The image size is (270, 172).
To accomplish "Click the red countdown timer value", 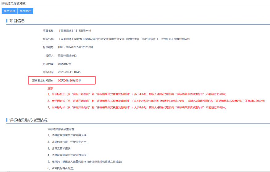I will (x=69, y=81).
